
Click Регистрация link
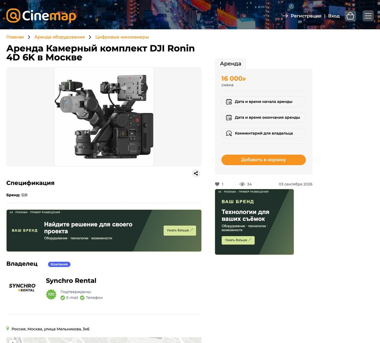306,16
